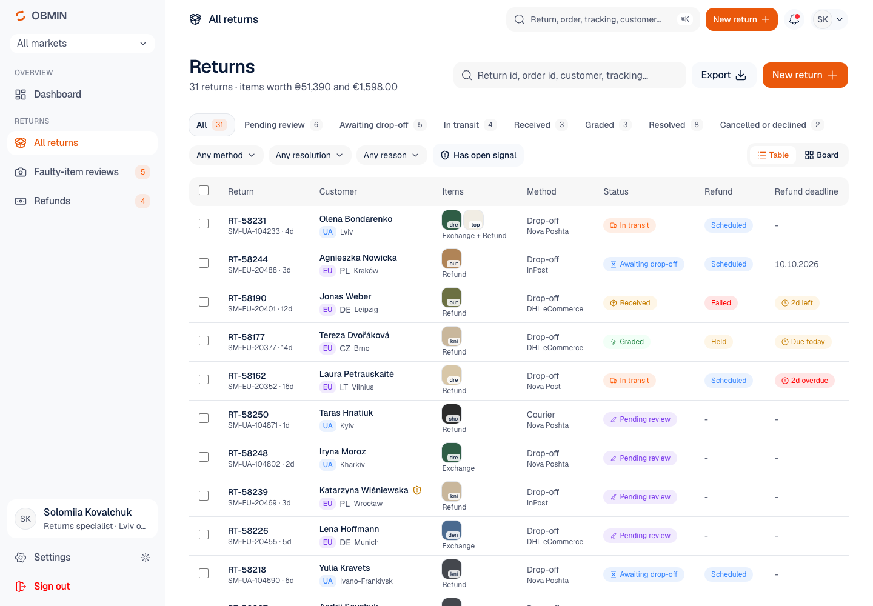Screen dimensions: 873x606
Task: Click the Sign out door icon
Action: click(21, 587)
